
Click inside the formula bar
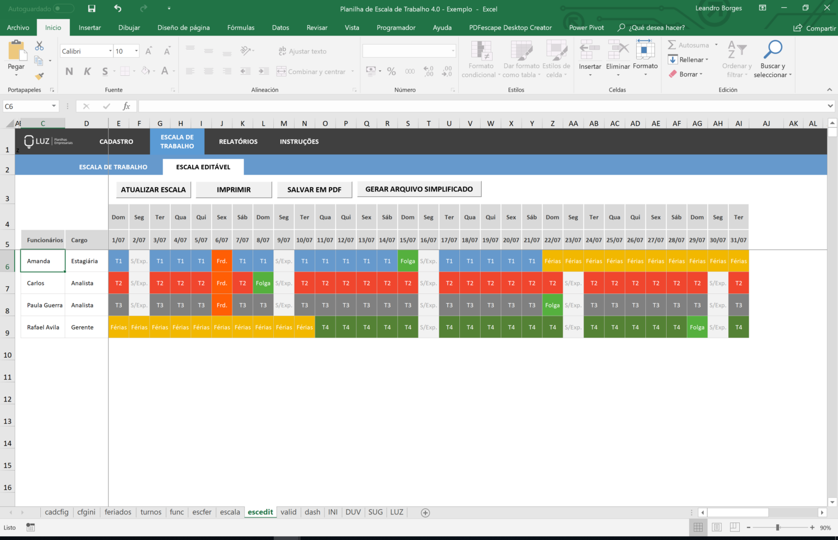tap(382, 106)
